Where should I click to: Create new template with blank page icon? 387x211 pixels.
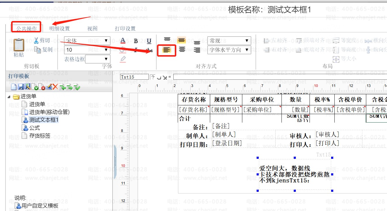tap(14, 87)
